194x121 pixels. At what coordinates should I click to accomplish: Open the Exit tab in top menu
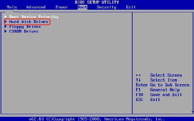(131, 7)
